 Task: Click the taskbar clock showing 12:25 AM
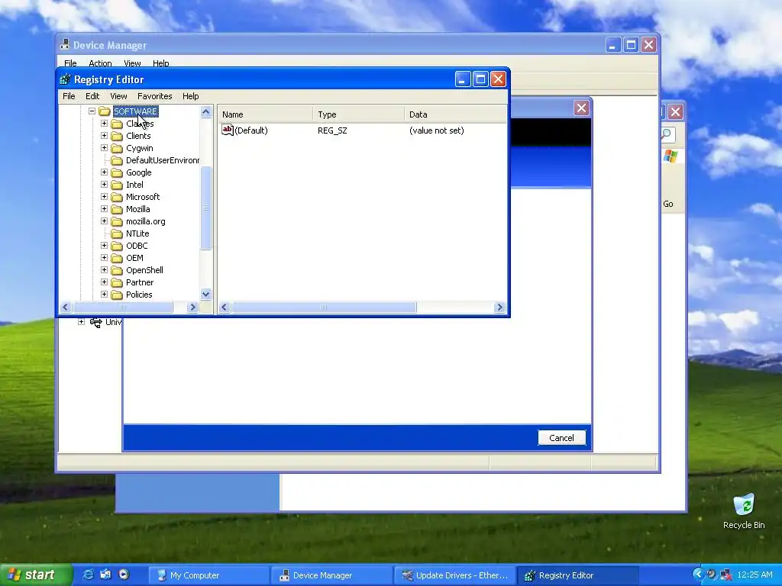tap(755, 575)
